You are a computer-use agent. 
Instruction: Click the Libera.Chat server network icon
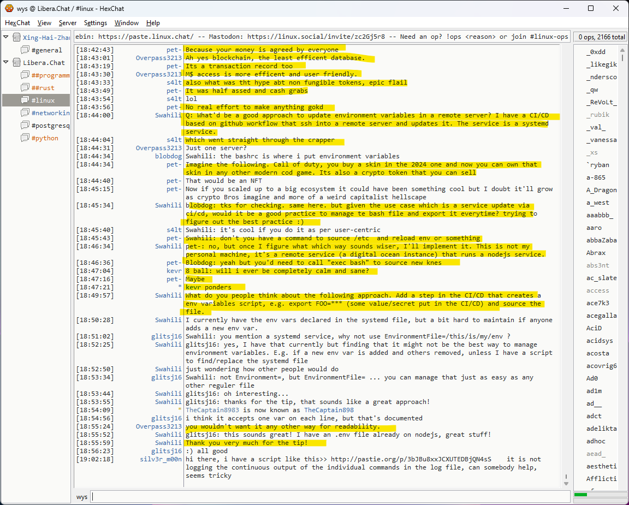16,63
